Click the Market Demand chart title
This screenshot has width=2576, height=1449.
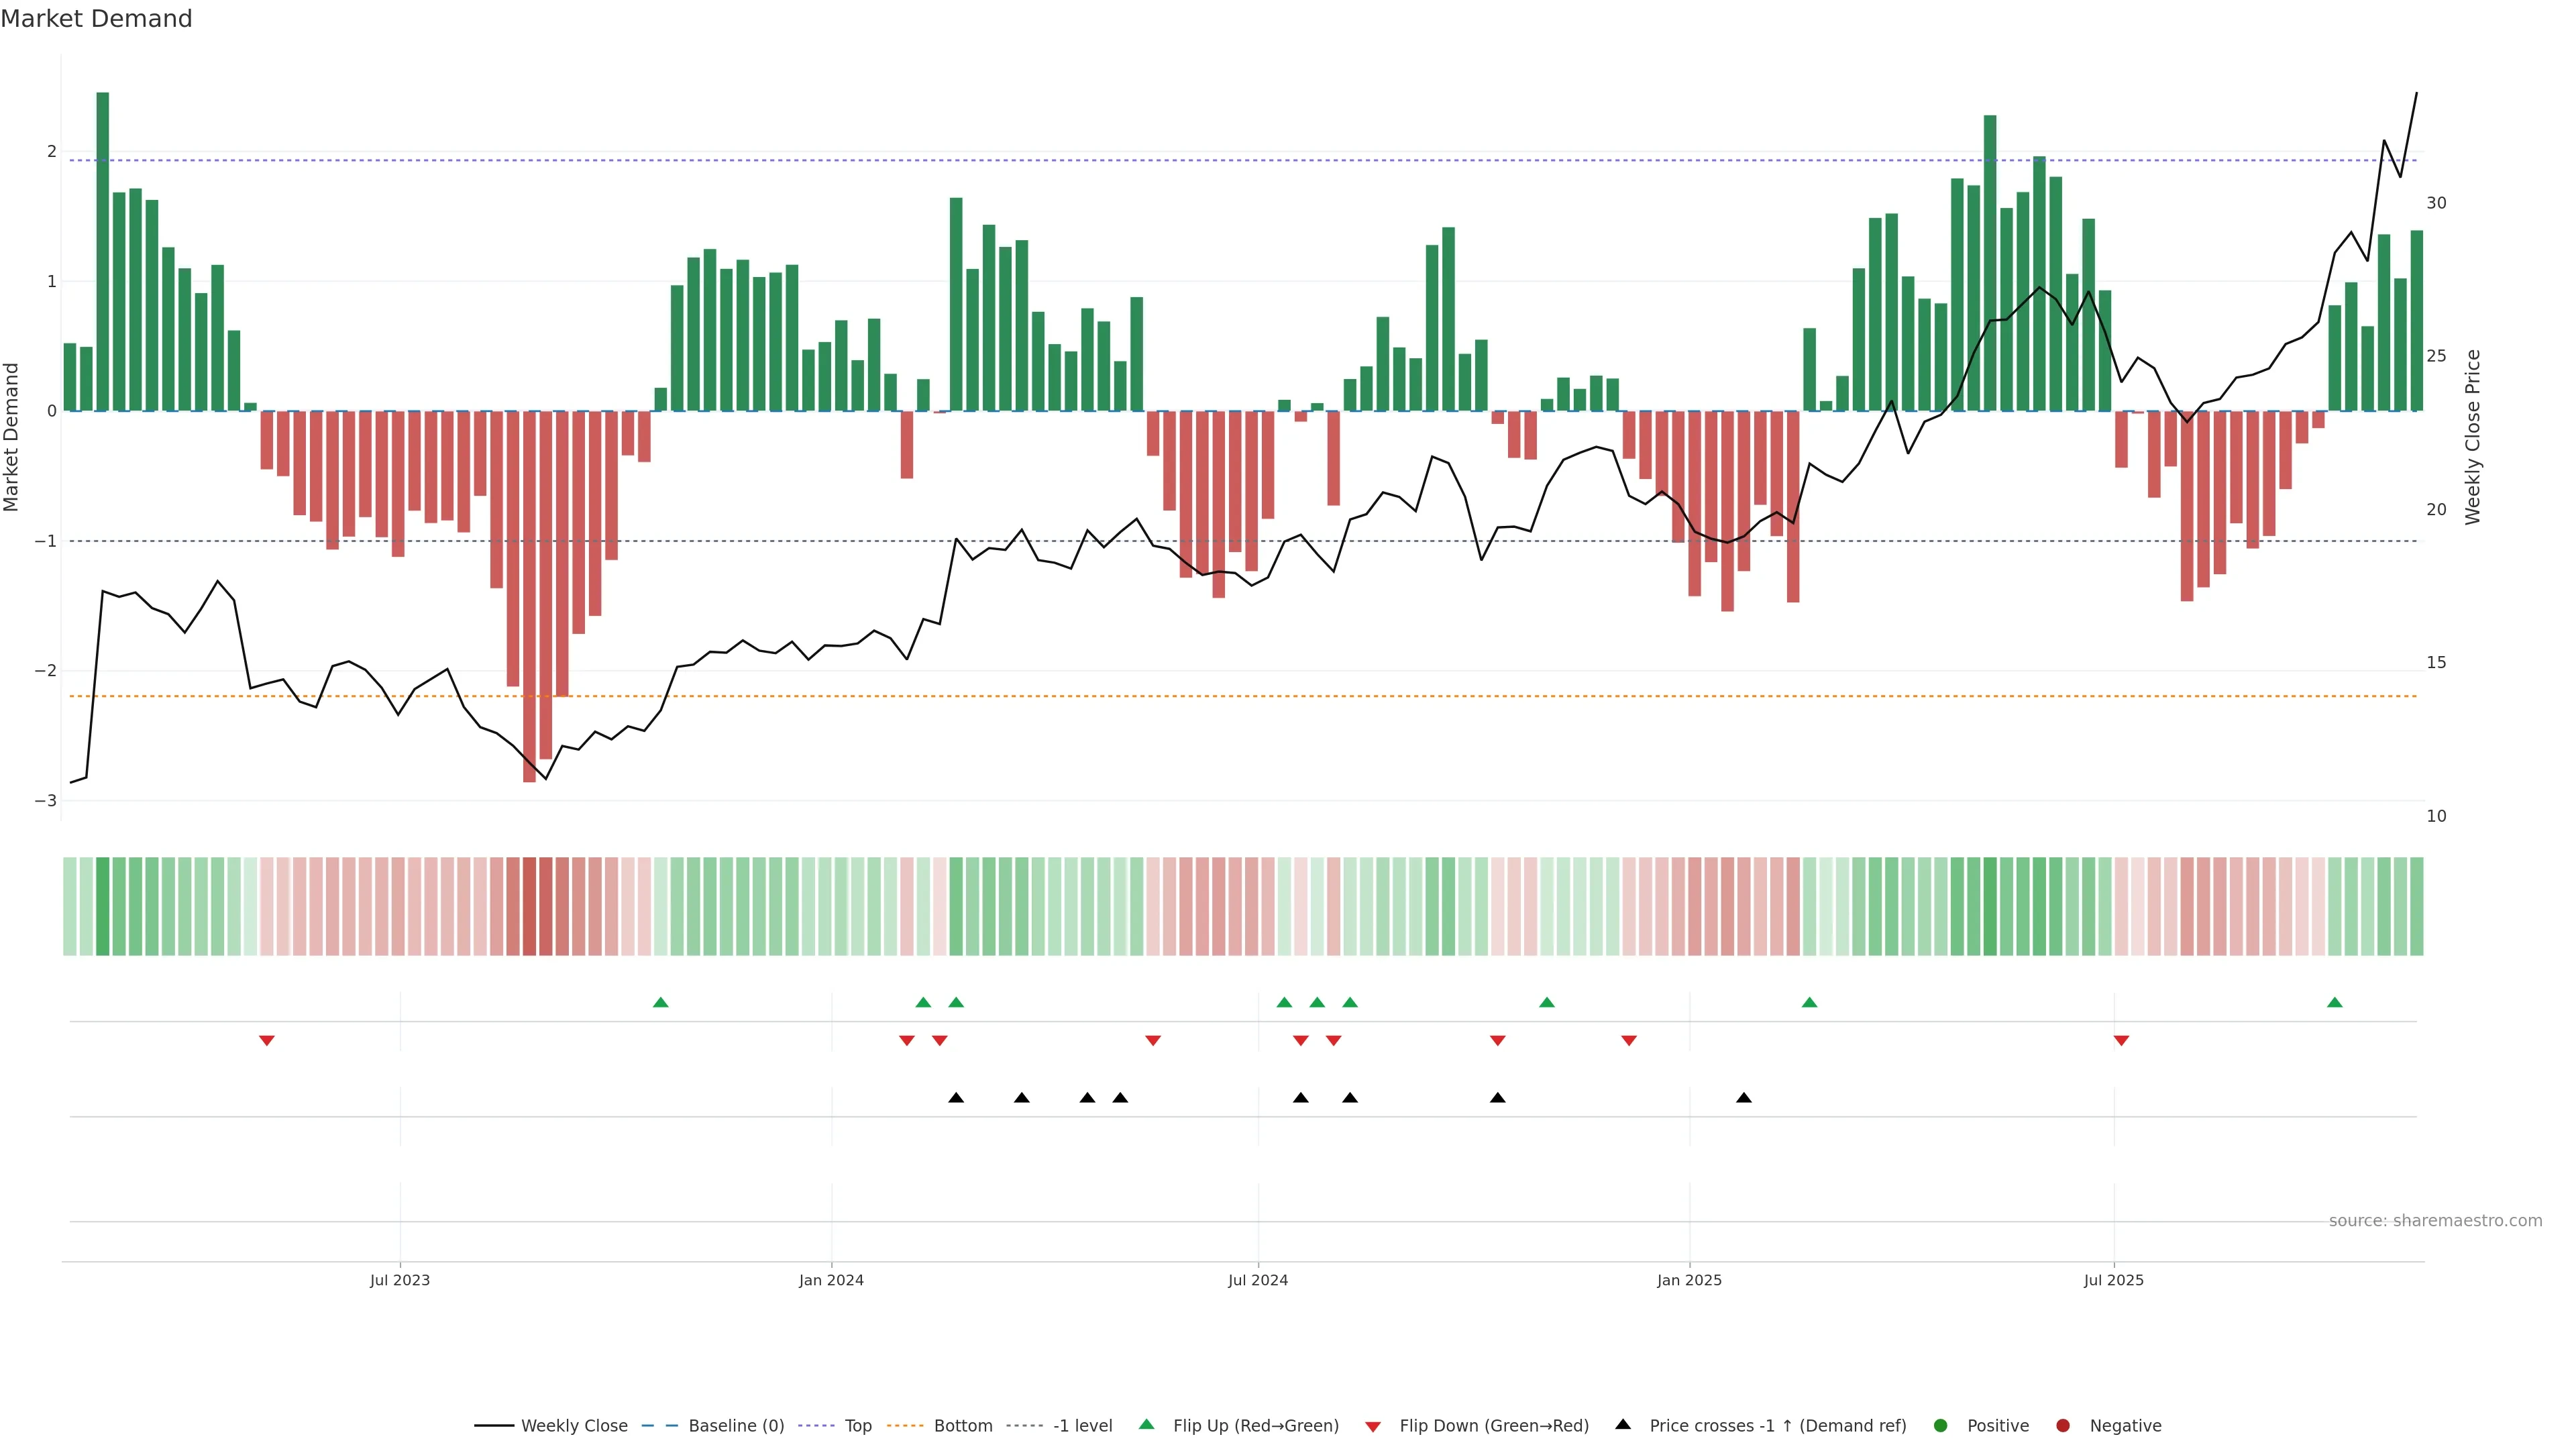coord(96,19)
